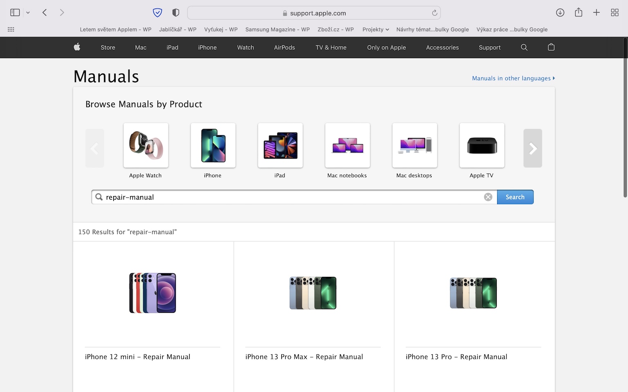Open the Support navigation item

click(x=490, y=47)
